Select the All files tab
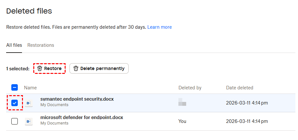298x140 pixels. pyautogui.click(x=14, y=45)
